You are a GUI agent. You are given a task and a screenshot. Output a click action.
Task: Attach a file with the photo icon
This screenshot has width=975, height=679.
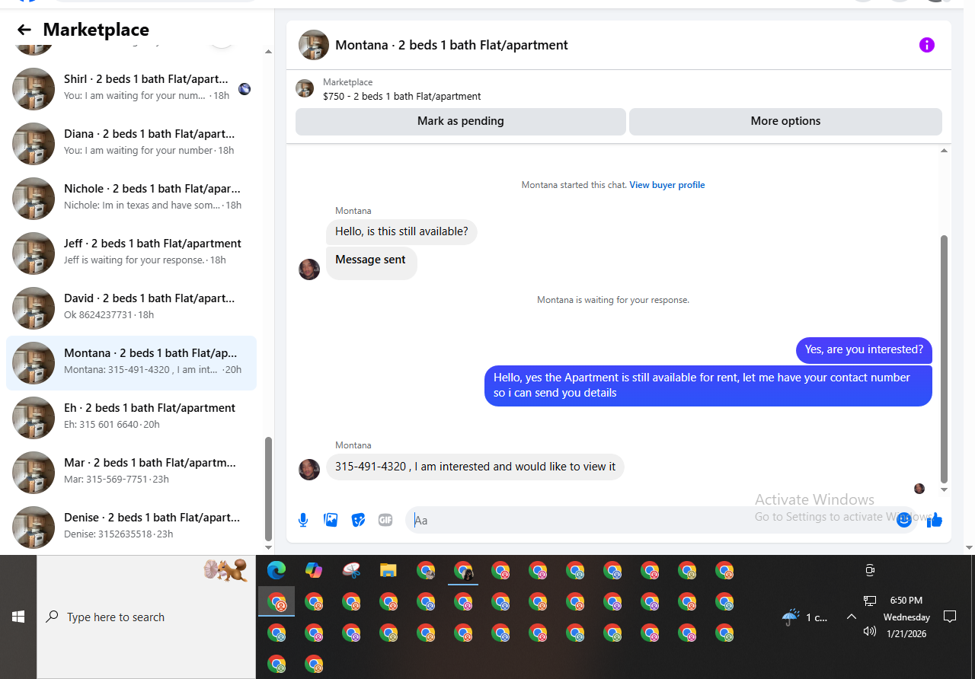pos(331,520)
